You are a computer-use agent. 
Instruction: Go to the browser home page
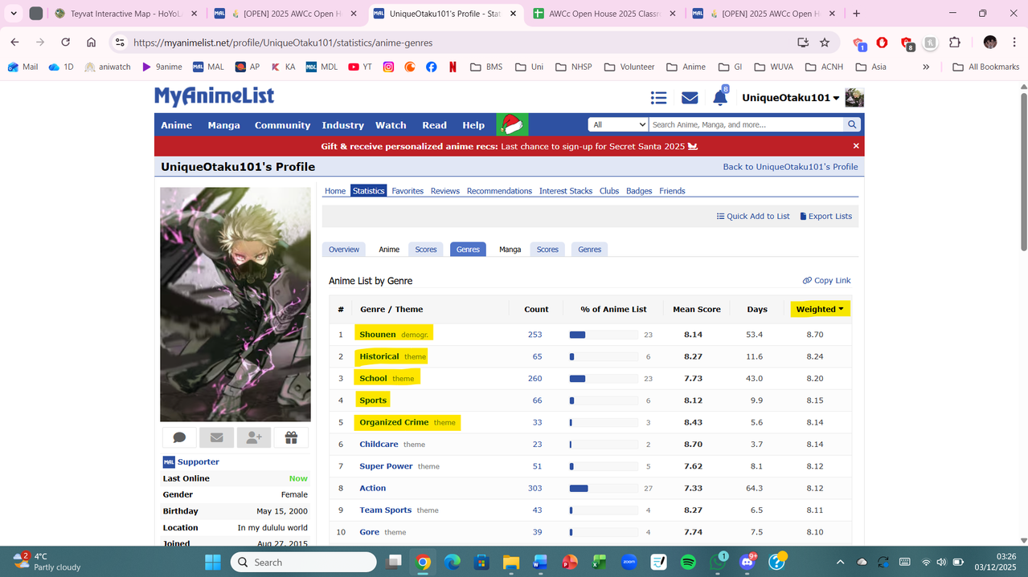click(x=91, y=43)
